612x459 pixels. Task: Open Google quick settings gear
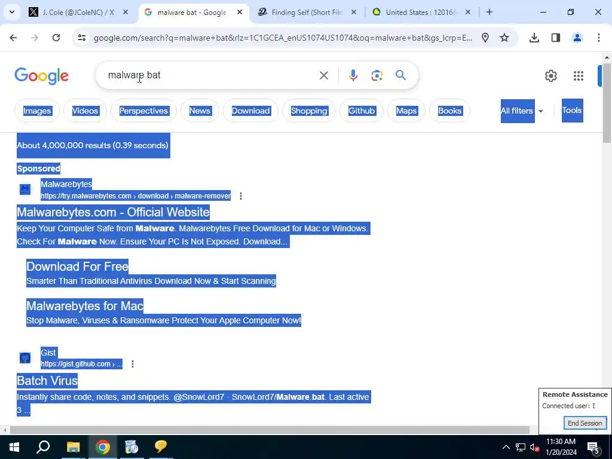(550, 76)
